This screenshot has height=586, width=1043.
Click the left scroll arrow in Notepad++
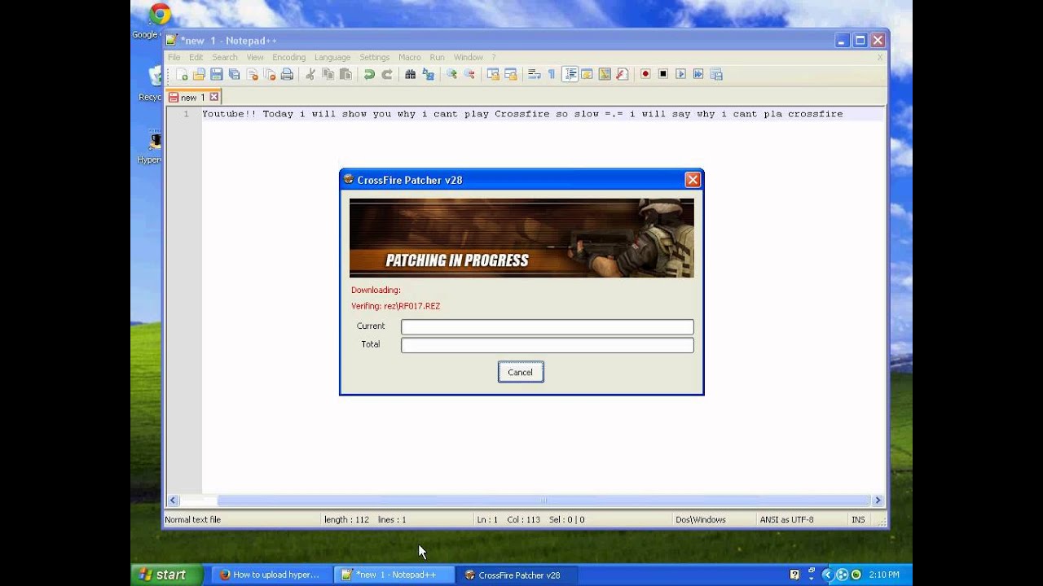click(x=173, y=500)
